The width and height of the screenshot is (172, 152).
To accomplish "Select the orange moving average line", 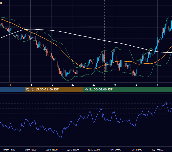I will click(x=61, y=50).
